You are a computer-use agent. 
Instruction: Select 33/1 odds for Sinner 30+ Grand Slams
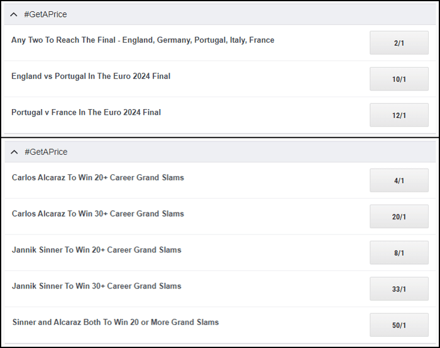[399, 289]
